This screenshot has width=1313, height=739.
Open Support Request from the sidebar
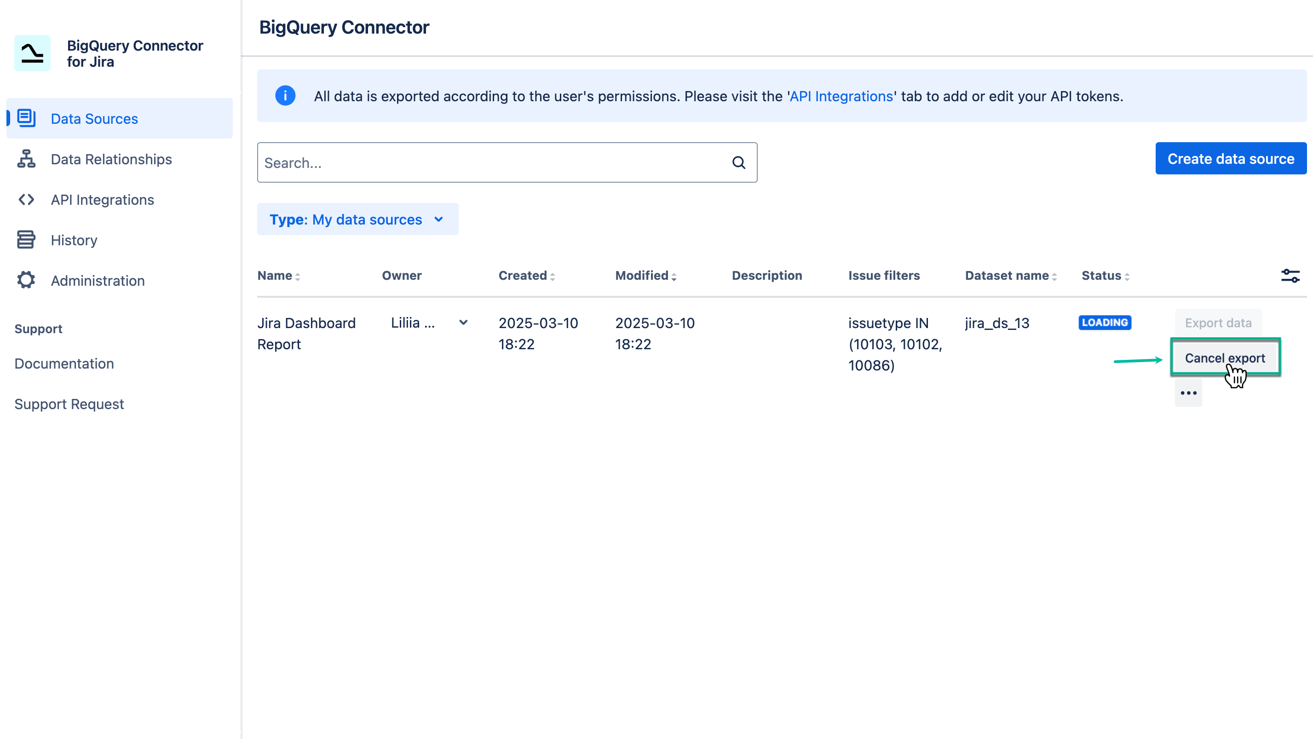pos(69,404)
